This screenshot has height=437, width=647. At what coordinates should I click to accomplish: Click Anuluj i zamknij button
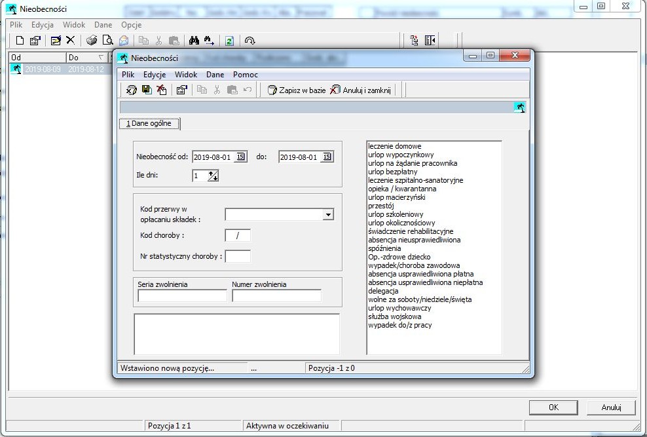click(x=361, y=90)
